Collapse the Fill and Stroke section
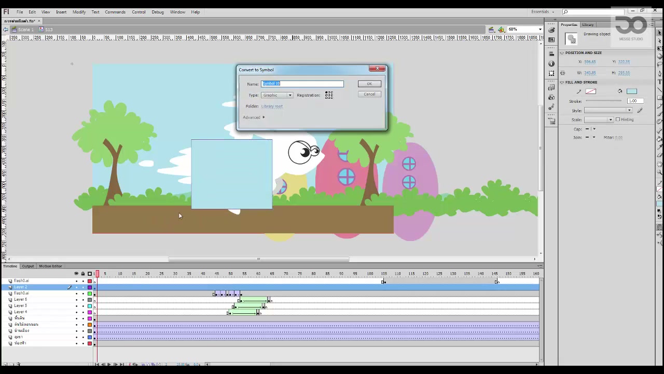Viewport: 664px width, 374px height. (562, 82)
